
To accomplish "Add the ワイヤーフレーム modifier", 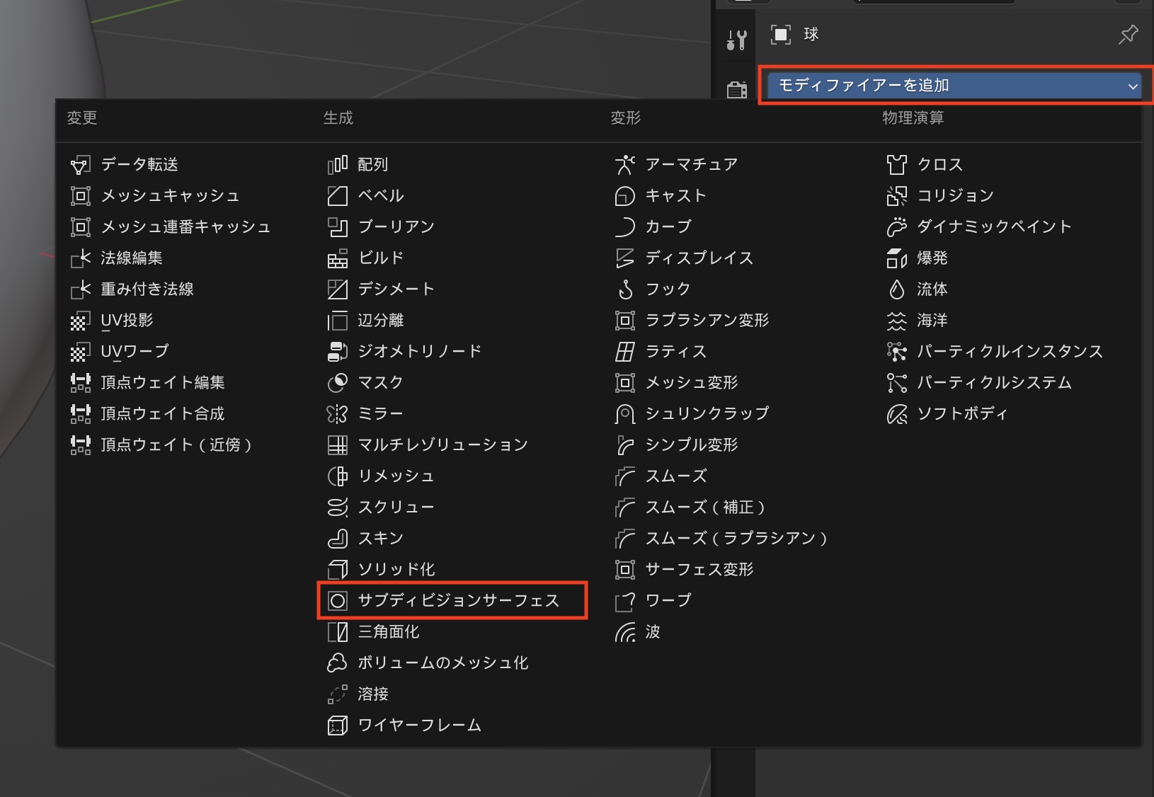I will pos(419,726).
